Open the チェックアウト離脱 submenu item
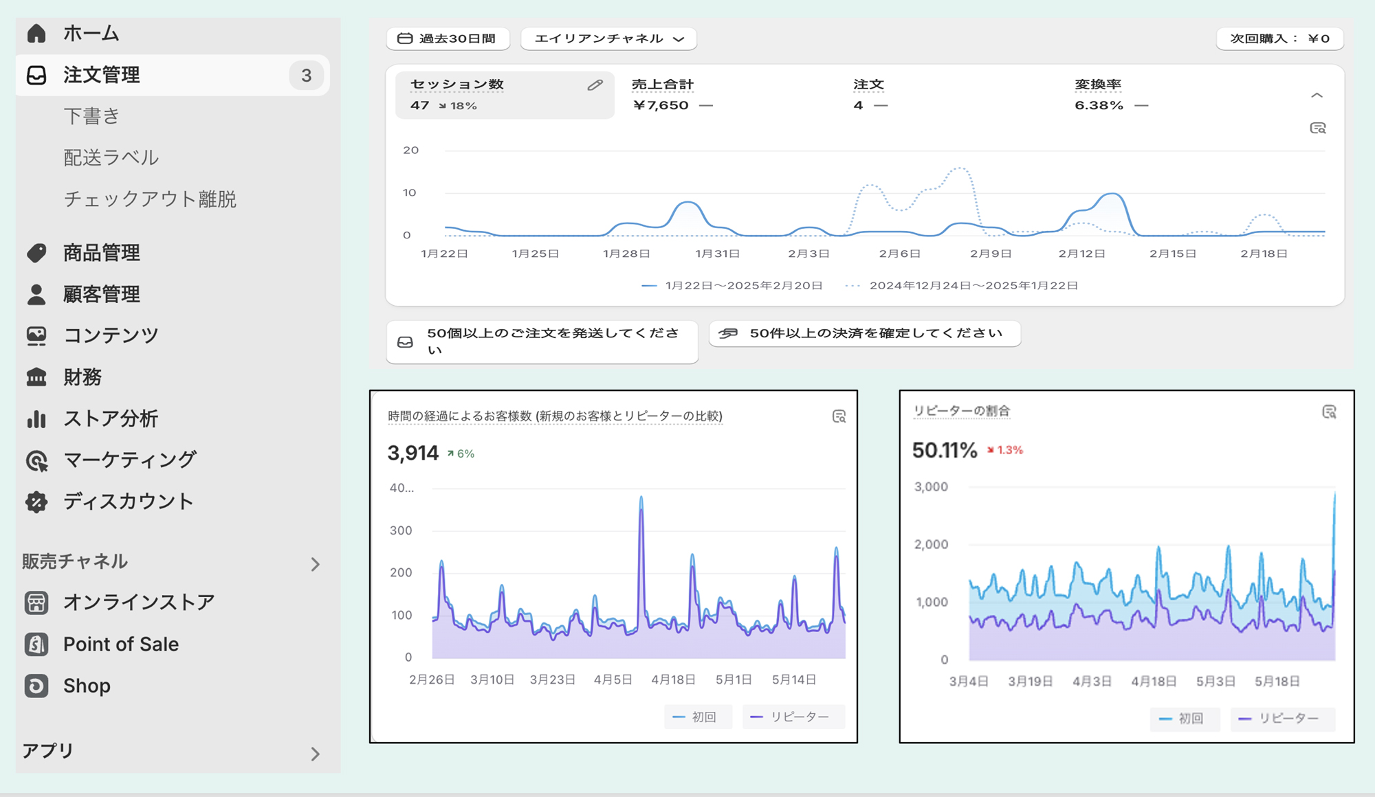The image size is (1375, 797). (x=150, y=199)
